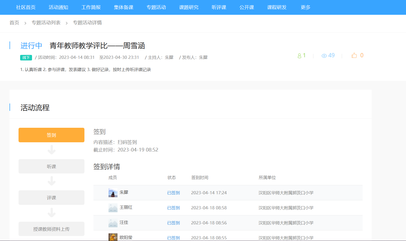Click 王丽红's avatar image
This screenshot has width=406, height=241.
tap(113, 208)
